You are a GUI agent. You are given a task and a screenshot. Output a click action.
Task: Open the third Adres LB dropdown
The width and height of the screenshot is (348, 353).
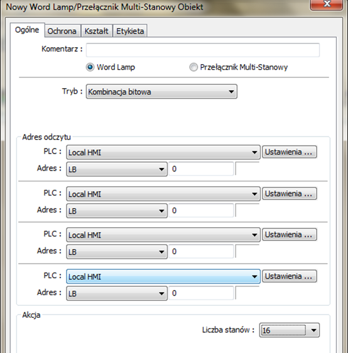(x=117, y=252)
